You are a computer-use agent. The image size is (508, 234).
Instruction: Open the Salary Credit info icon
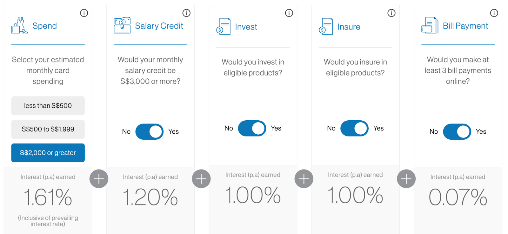point(186,13)
